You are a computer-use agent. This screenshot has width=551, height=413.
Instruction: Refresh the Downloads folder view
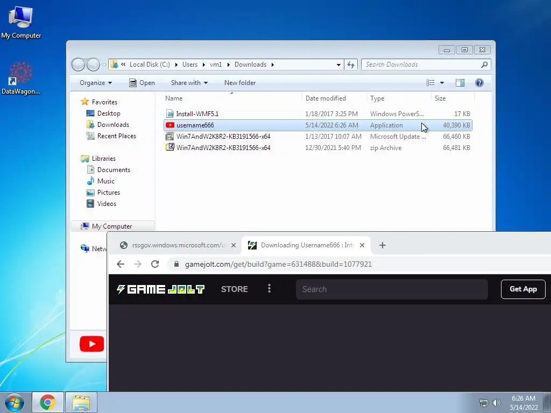[351, 65]
